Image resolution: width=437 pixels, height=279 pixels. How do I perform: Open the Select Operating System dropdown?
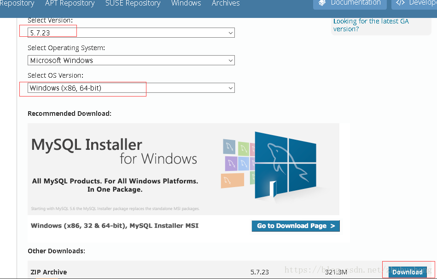[131, 60]
